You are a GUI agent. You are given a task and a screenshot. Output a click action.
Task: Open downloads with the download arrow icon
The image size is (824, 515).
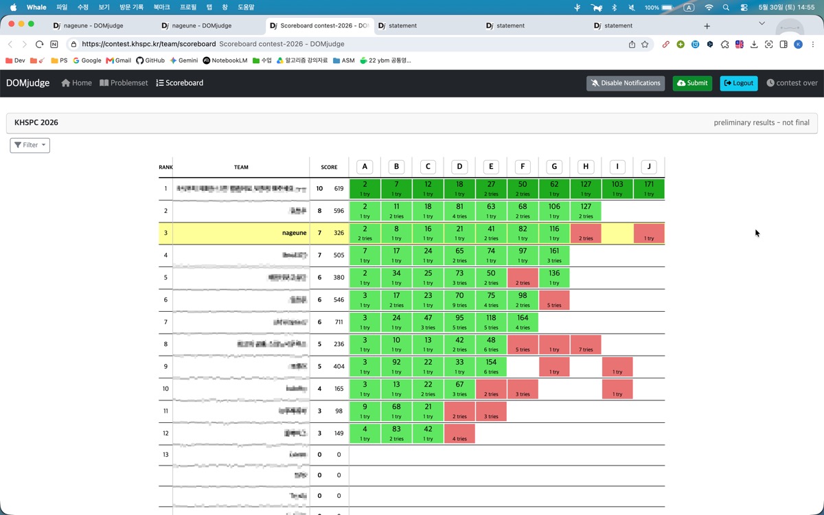click(x=754, y=44)
